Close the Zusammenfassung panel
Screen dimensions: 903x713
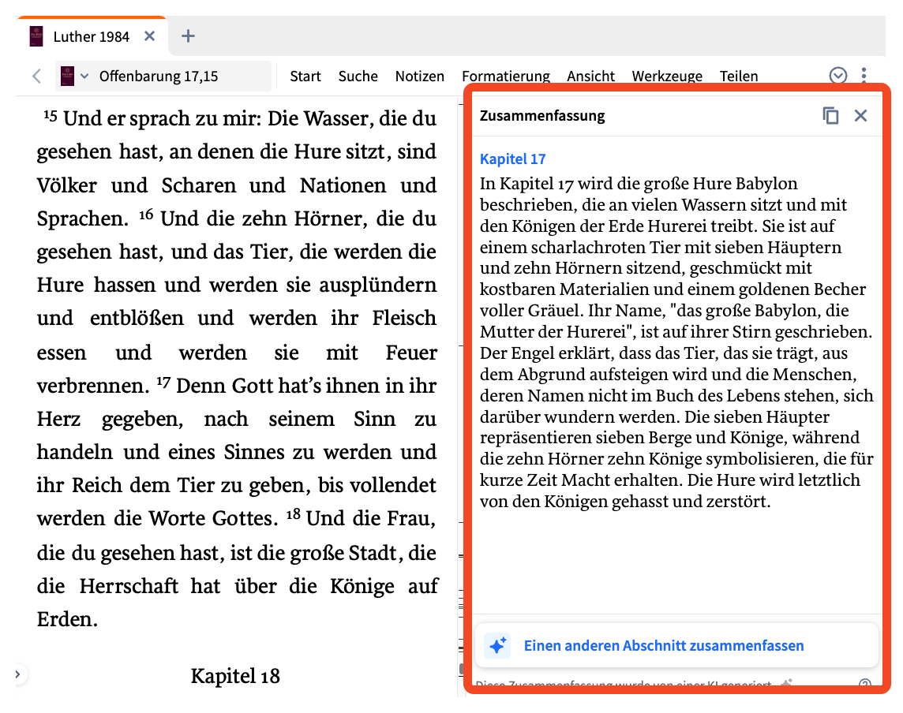(x=860, y=116)
